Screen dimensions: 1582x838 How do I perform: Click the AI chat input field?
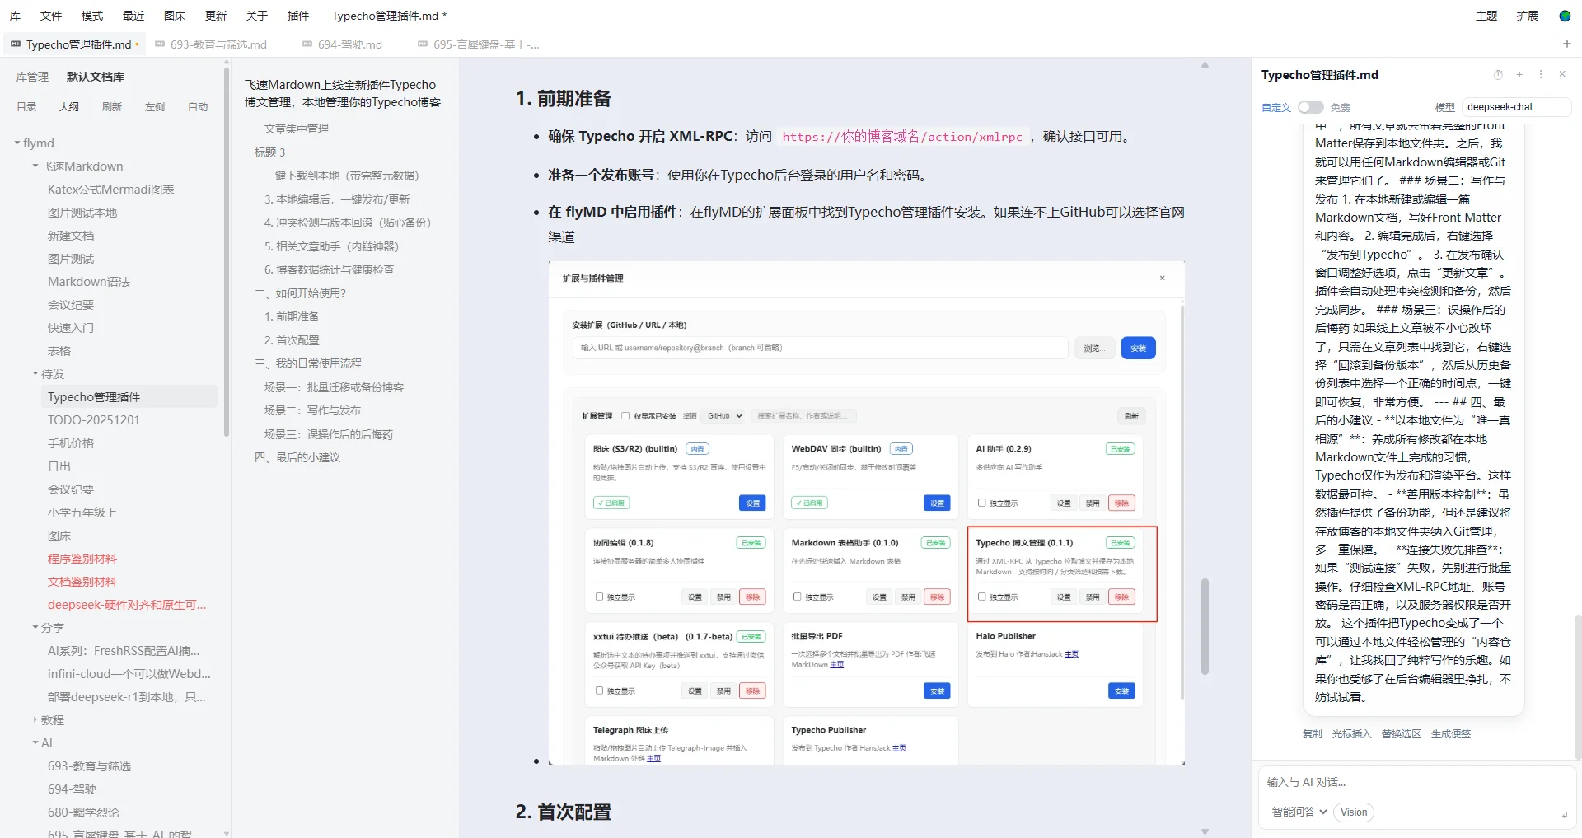coord(1409,783)
